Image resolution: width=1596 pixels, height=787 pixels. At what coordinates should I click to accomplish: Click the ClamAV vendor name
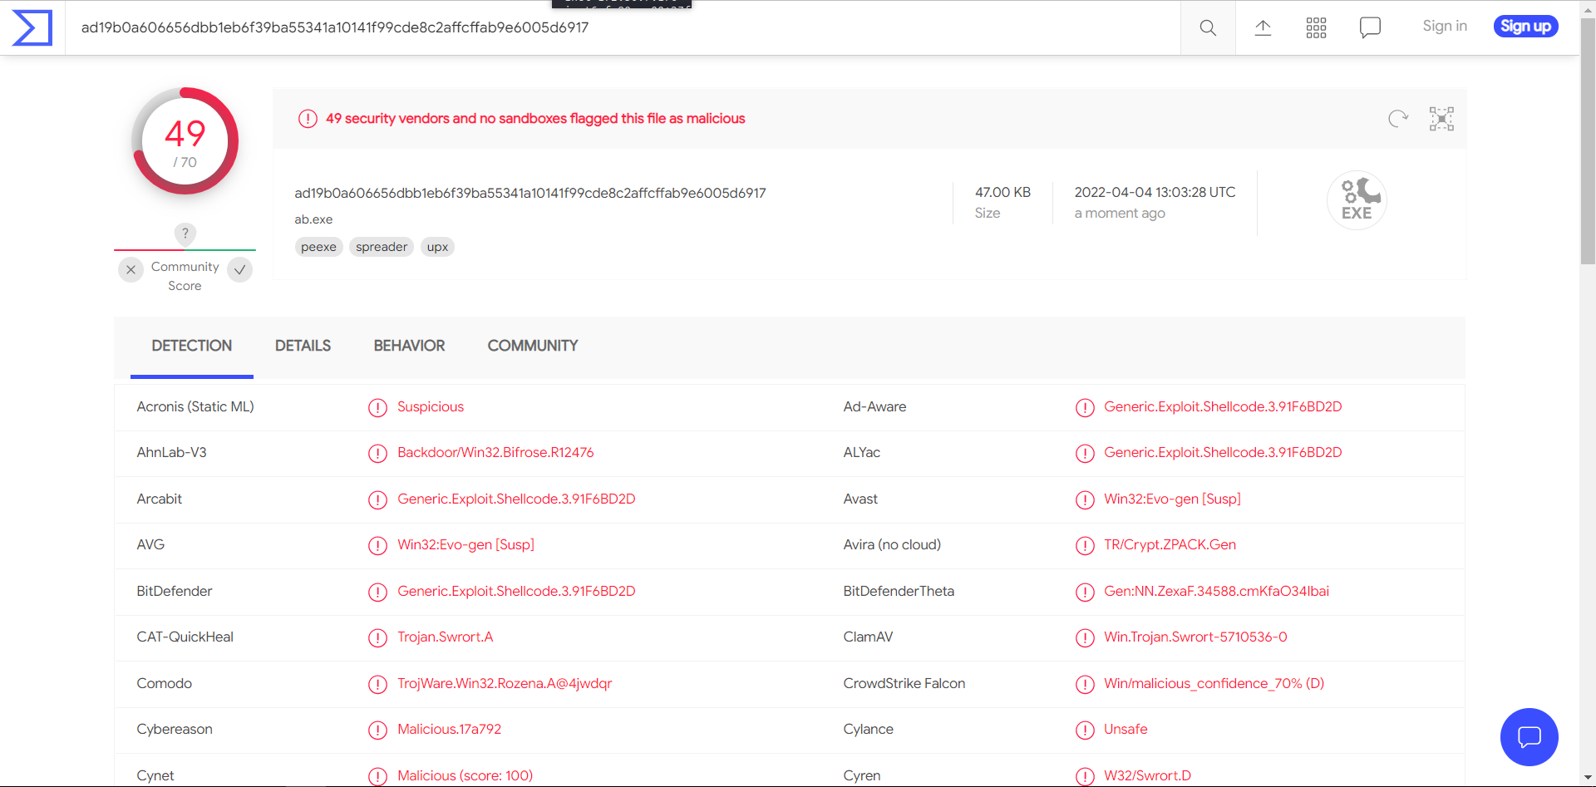[868, 637]
